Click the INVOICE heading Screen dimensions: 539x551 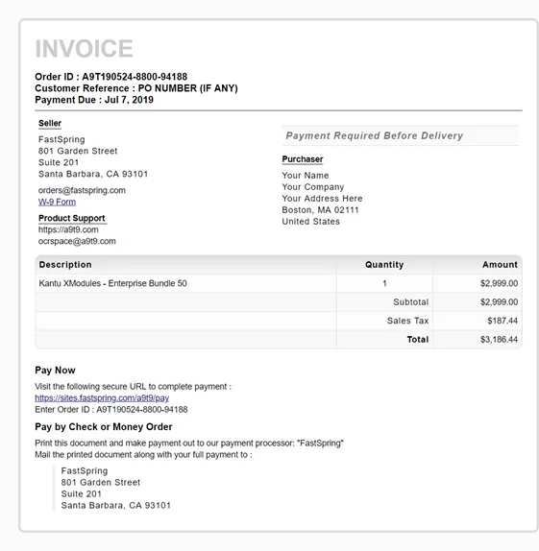84,48
